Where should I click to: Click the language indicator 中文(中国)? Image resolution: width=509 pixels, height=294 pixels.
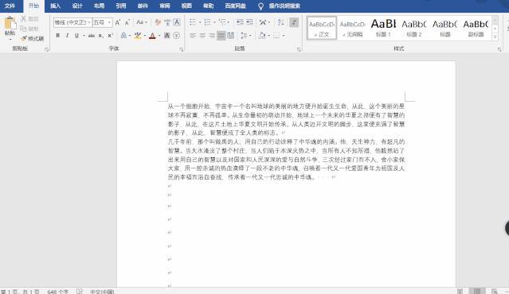(102, 292)
